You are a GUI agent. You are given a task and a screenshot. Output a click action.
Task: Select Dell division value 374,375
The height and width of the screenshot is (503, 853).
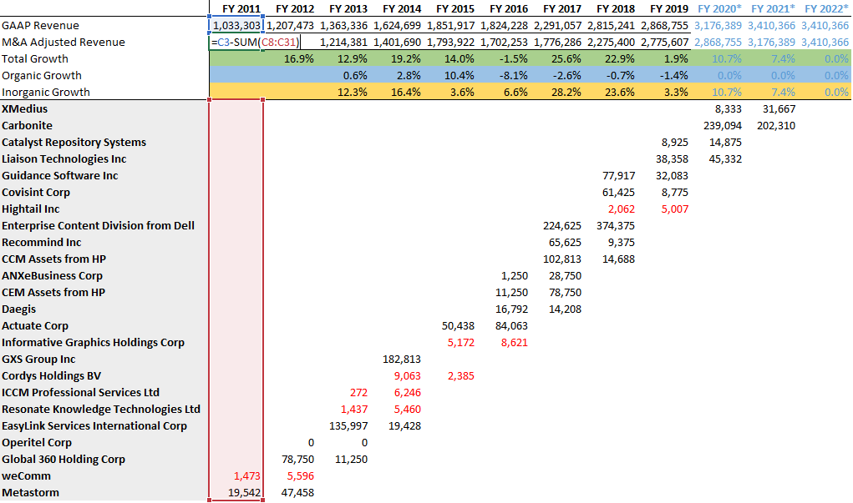(x=615, y=226)
